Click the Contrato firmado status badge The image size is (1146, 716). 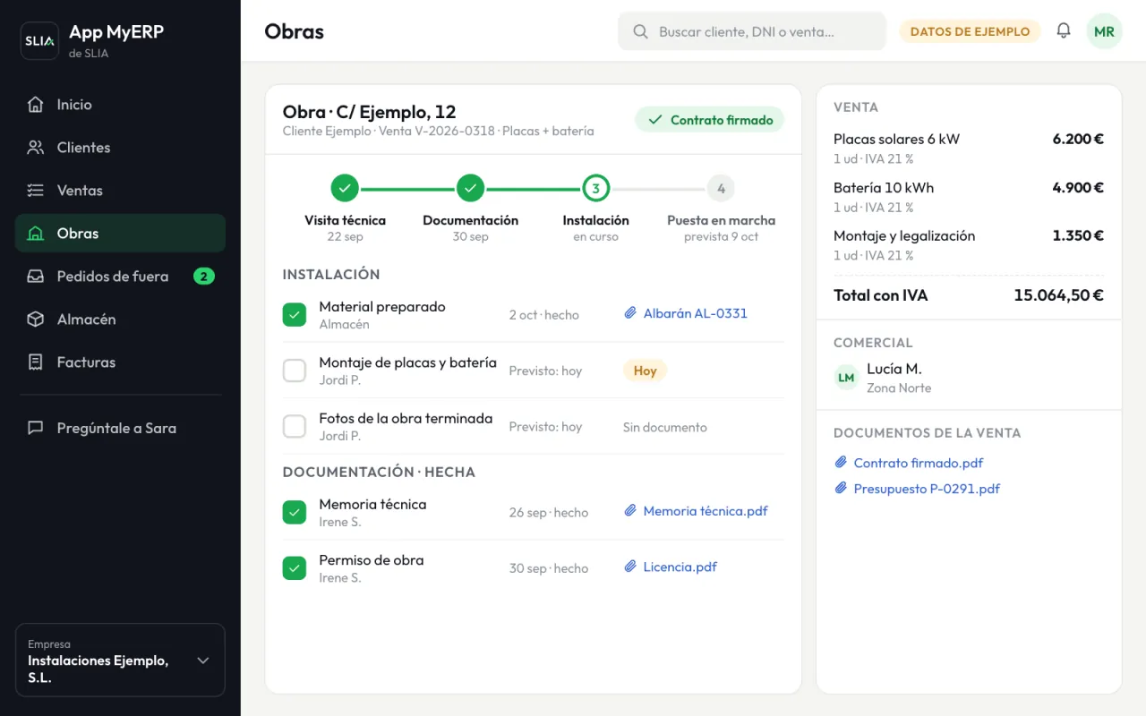[710, 120]
